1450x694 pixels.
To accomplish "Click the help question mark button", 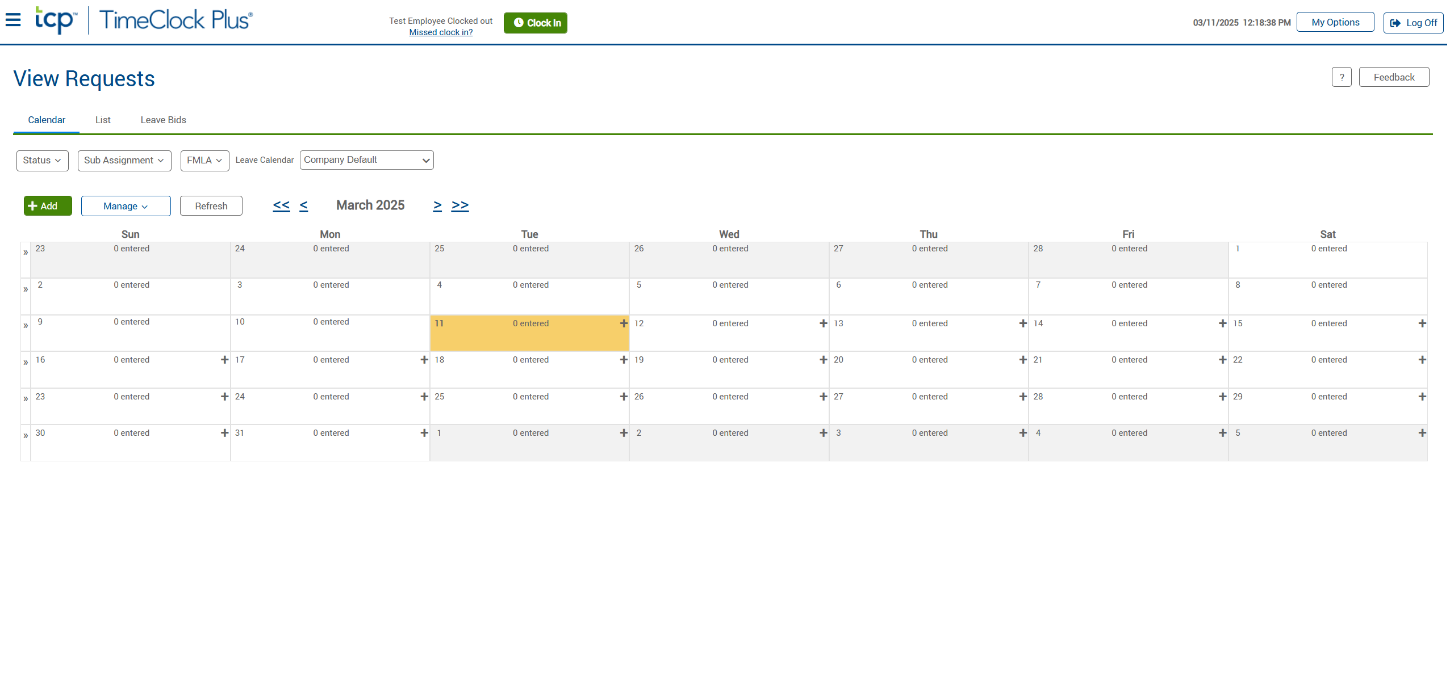I will (1341, 77).
